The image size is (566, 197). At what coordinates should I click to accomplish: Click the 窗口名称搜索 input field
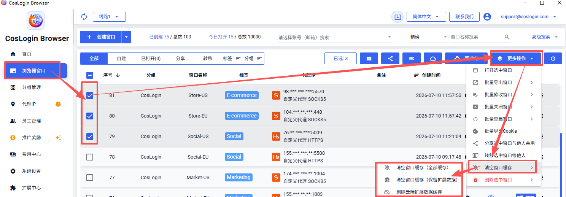click(x=476, y=37)
